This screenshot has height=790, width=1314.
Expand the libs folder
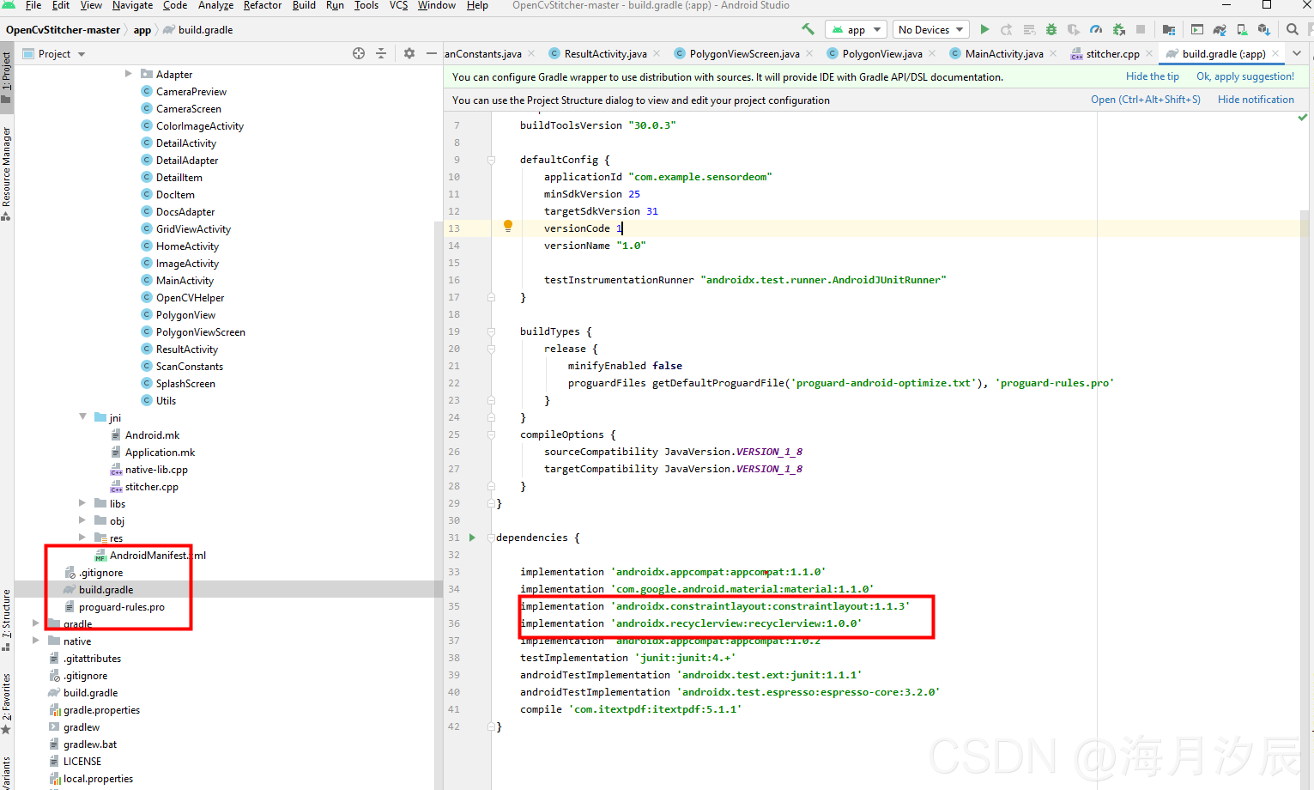coord(82,503)
